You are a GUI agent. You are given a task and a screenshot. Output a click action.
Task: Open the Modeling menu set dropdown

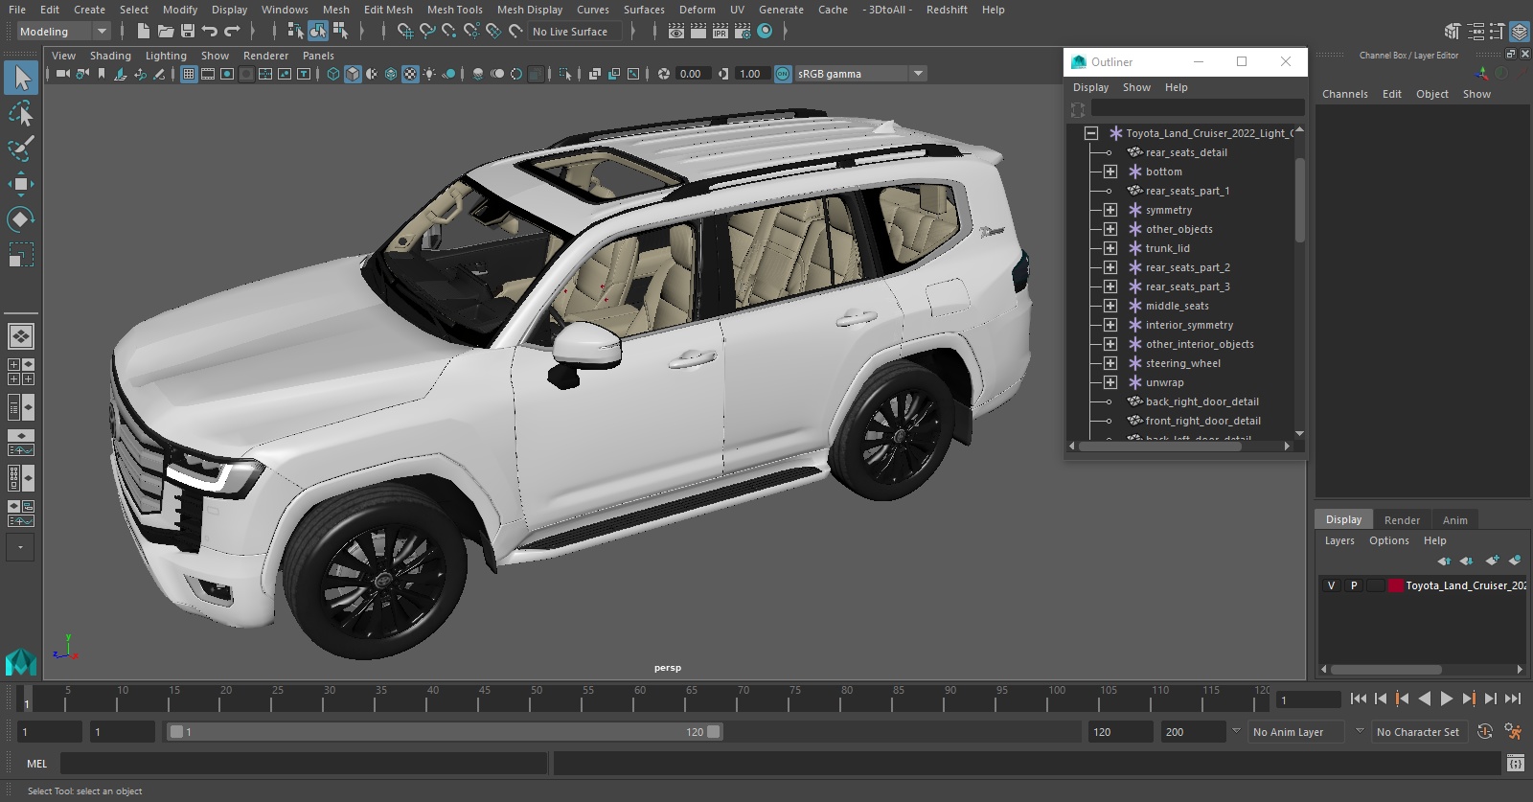pos(64,32)
